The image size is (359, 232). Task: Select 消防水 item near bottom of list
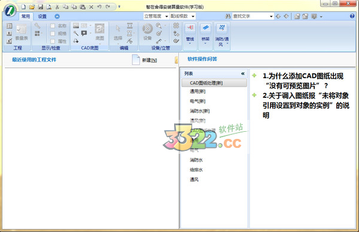pos(196,160)
